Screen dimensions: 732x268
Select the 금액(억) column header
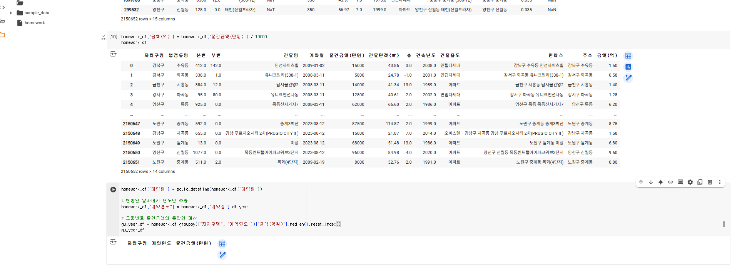[x=607, y=55]
